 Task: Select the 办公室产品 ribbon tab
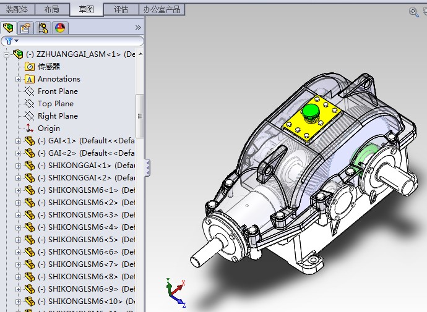click(x=162, y=9)
